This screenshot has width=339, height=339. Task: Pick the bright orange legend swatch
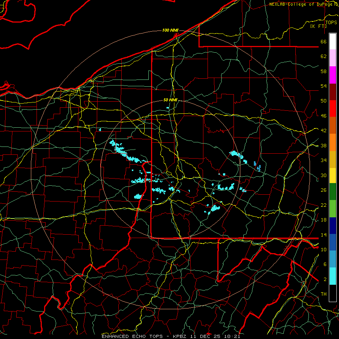point(333,142)
